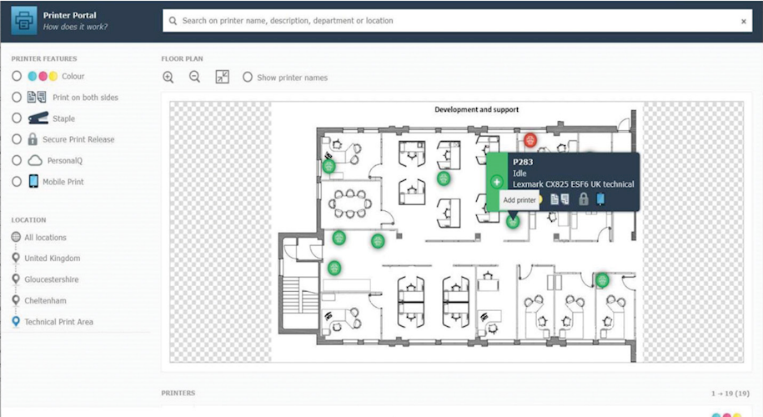Clear the search with the X button
Screen dimensions: 763x417
coord(744,22)
